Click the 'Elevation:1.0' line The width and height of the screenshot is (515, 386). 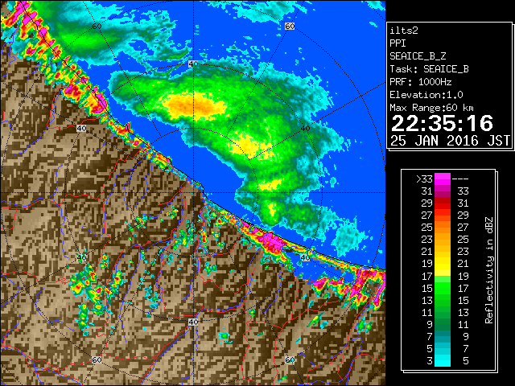[426, 95]
